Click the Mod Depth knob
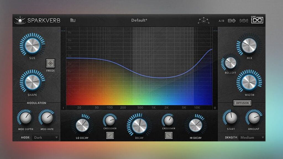The image size is (283, 159). 25,118
